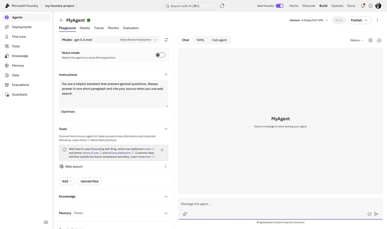This screenshot has height=229, width=387.
Task: Click the Upload files button
Action: (89, 181)
